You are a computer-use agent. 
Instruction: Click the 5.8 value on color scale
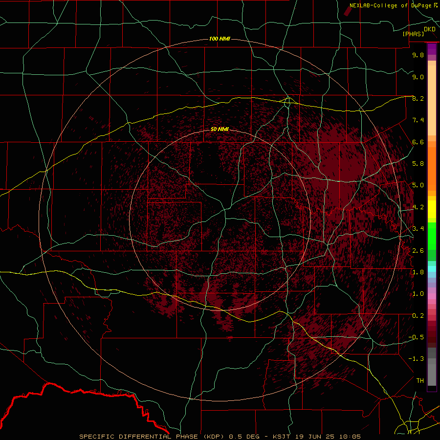pos(418,164)
